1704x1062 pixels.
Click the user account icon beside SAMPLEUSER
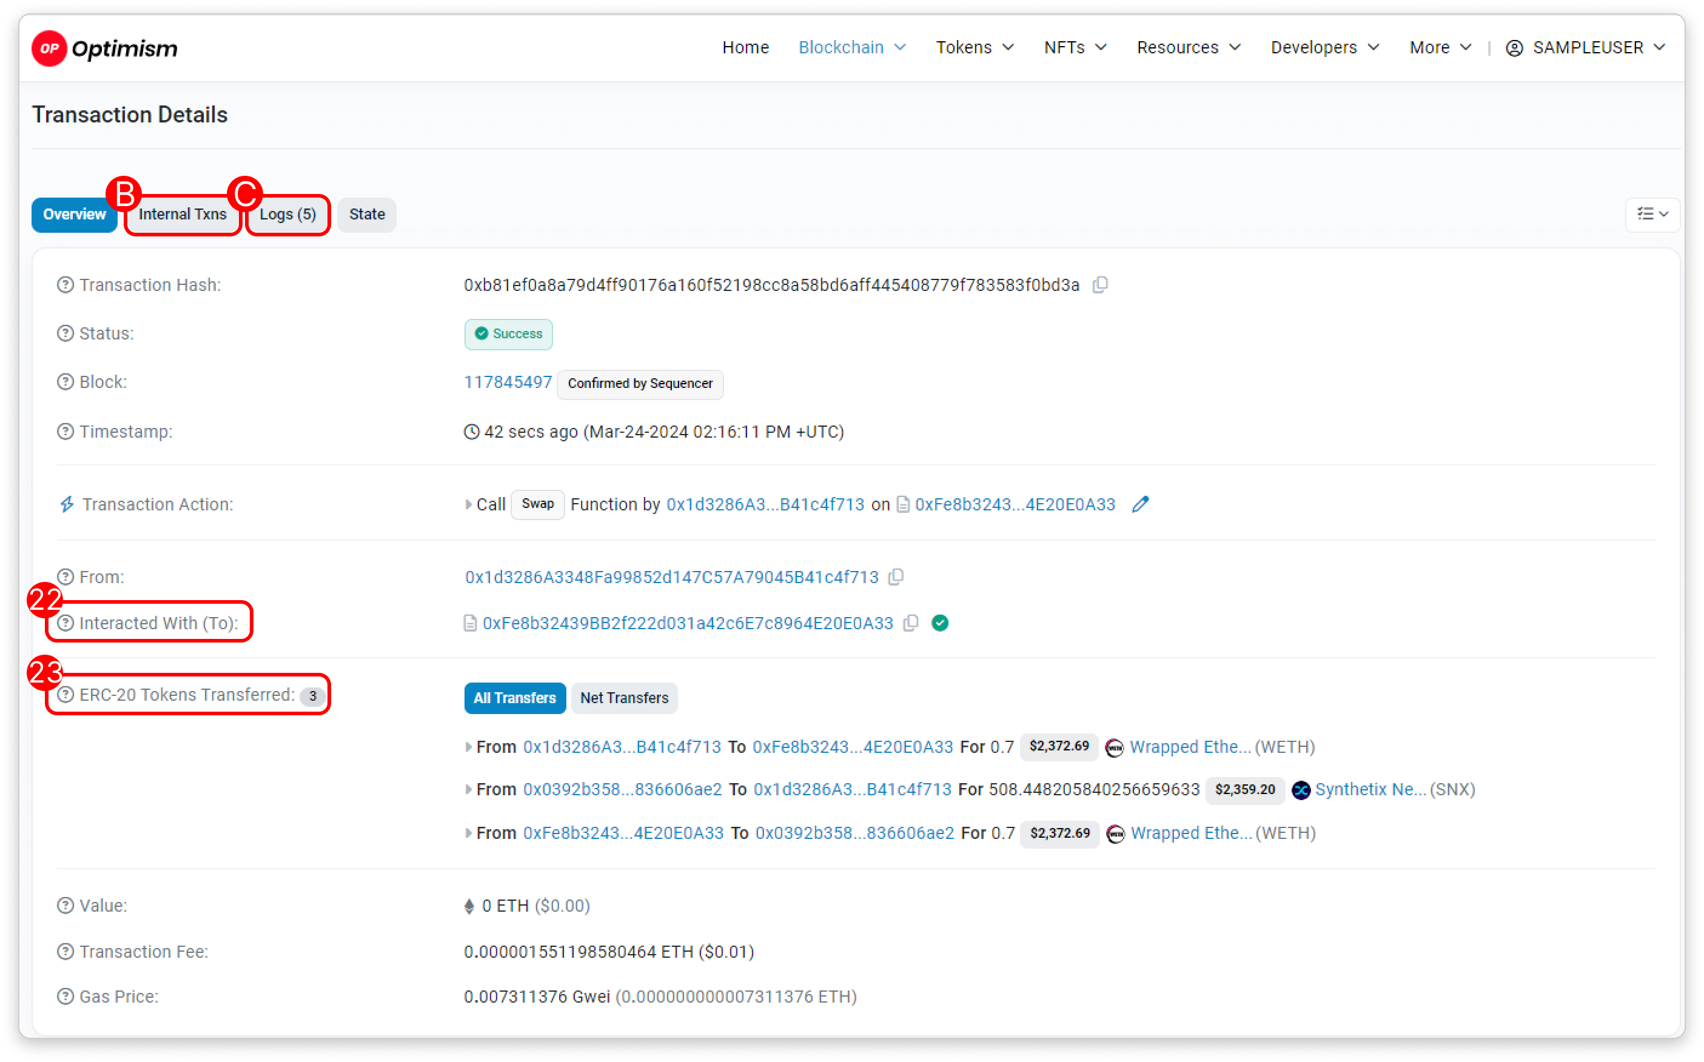click(x=1514, y=48)
